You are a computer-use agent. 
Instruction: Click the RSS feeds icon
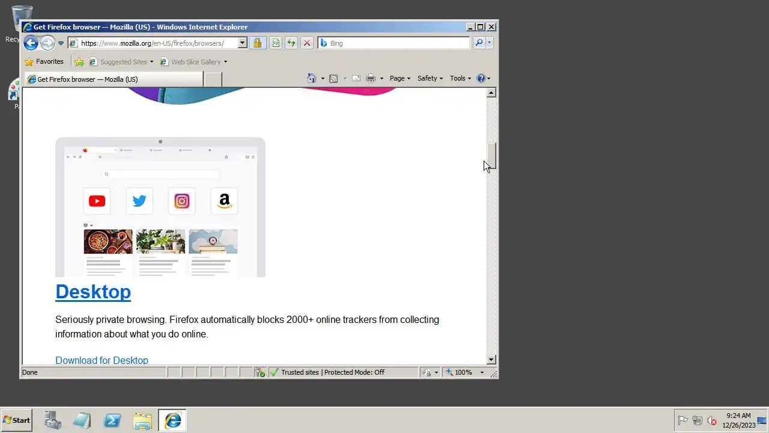tap(333, 78)
